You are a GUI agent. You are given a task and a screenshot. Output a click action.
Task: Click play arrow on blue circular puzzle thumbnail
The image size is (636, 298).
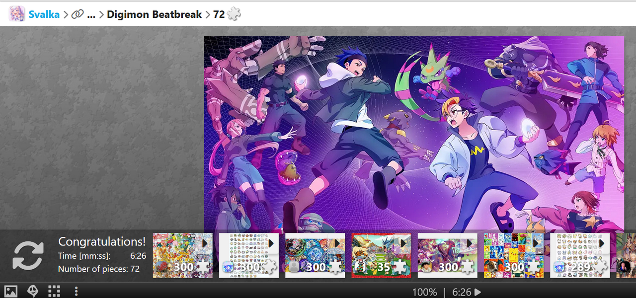point(337,243)
